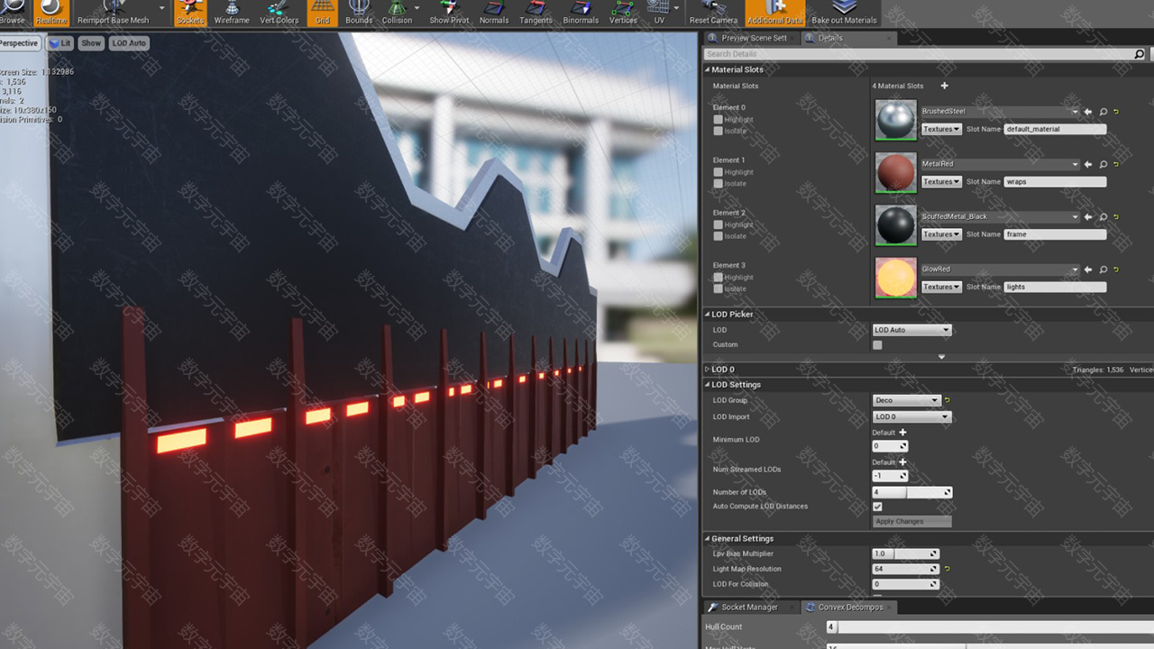Toggle the Grid toolbar icon
Screen dimensions: 1154x649
tap(323, 12)
